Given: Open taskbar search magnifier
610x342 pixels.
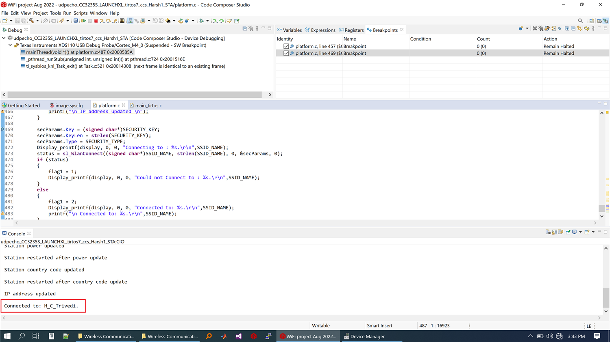Looking at the screenshot, I should (22, 336).
